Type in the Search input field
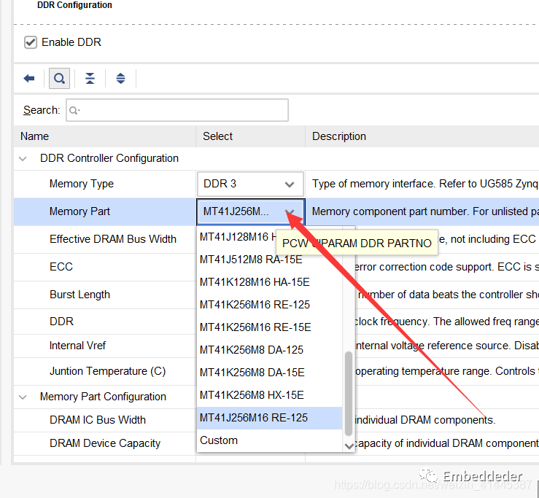Image resolution: width=539 pixels, height=498 pixels. [x=177, y=110]
